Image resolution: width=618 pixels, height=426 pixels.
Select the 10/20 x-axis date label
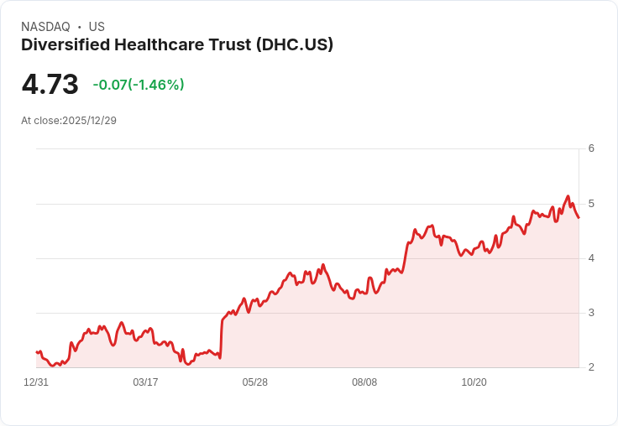pyautogui.click(x=474, y=382)
